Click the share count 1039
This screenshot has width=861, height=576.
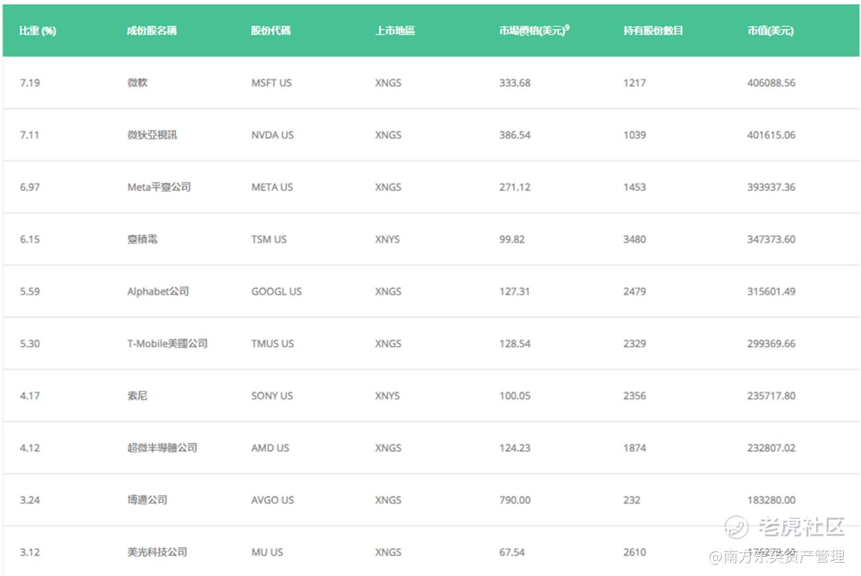pyautogui.click(x=635, y=135)
